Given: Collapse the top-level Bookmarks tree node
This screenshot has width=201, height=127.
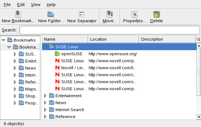Looking at the screenshot, I should [4, 40].
